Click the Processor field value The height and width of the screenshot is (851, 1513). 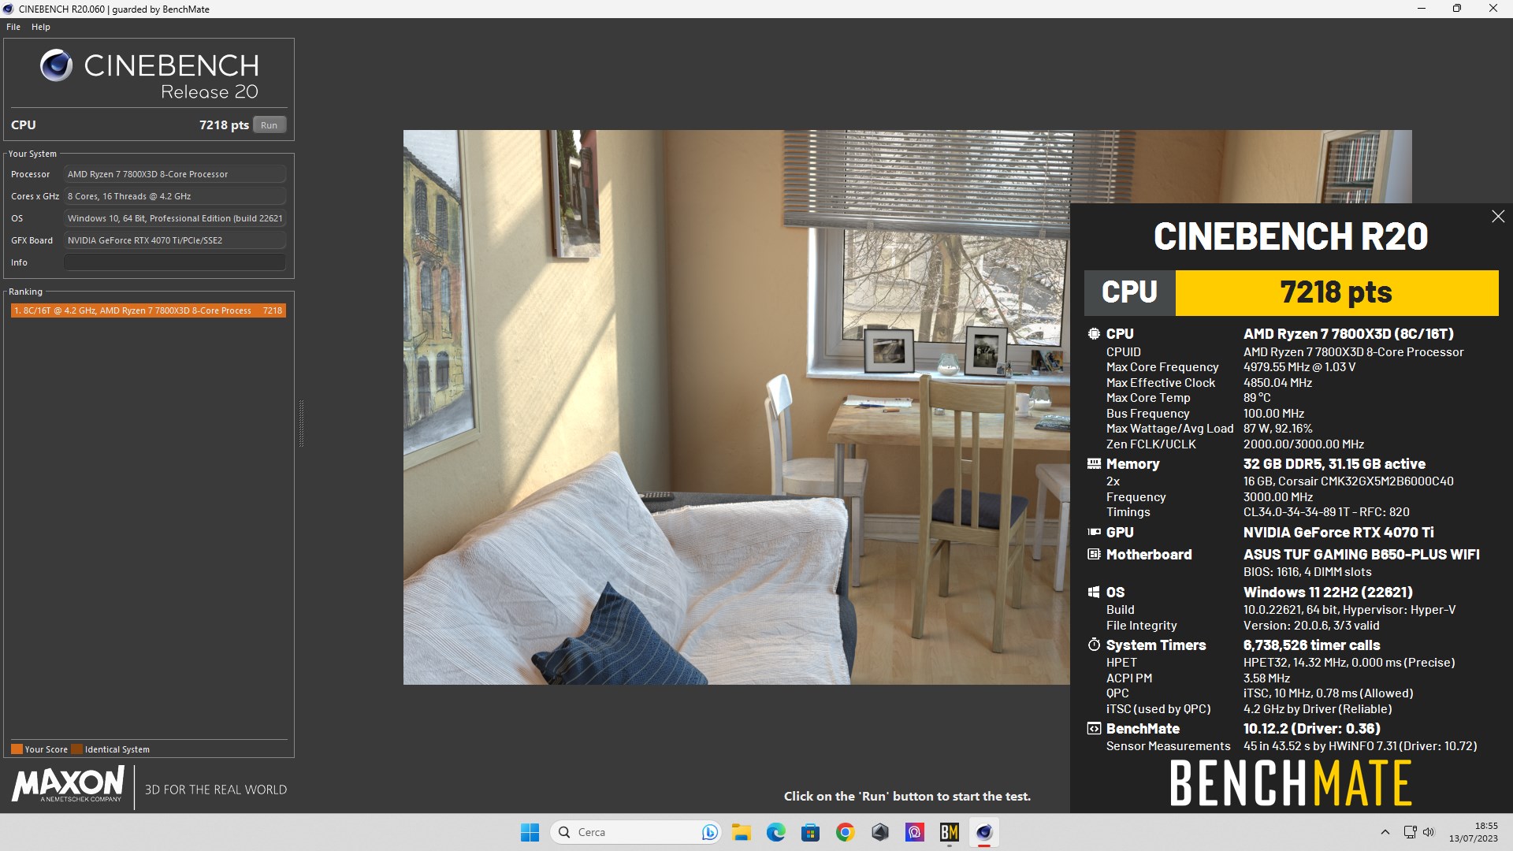175,174
